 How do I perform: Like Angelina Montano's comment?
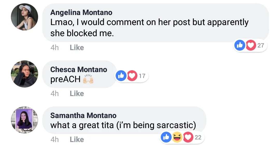[x=77, y=48]
